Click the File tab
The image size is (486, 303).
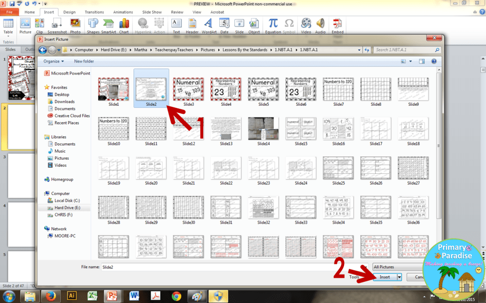click(9, 12)
